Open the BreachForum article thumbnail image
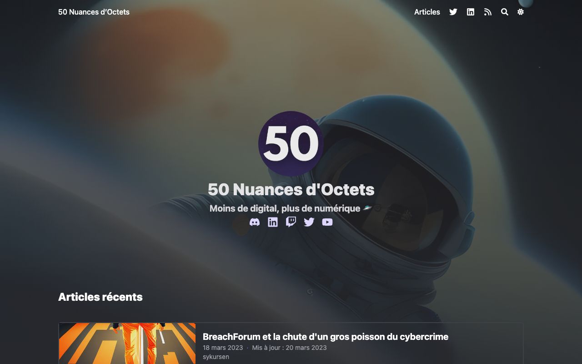Image resolution: width=582 pixels, height=364 pixels. click(127, 344)
